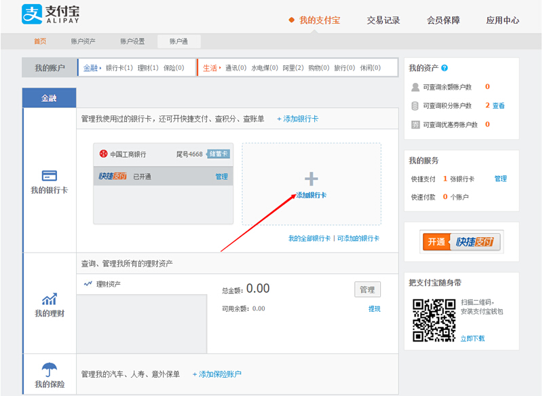The image size is (543, 396).
Task: Filter by 旅行(0)
Action: click(345, 68)
